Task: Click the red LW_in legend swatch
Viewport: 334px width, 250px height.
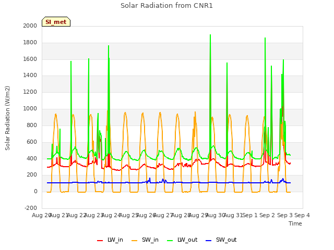Action: (100, 241)
